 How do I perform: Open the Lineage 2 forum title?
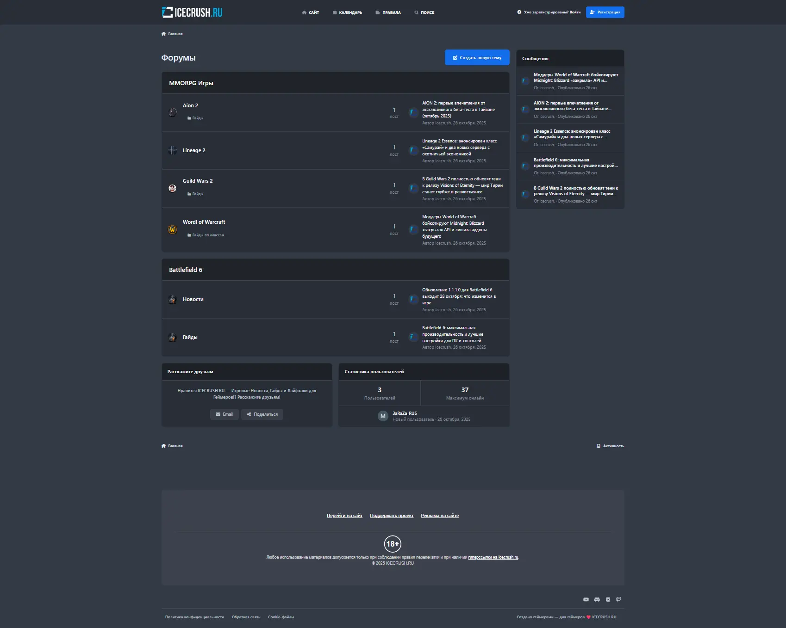pos(194,150)
